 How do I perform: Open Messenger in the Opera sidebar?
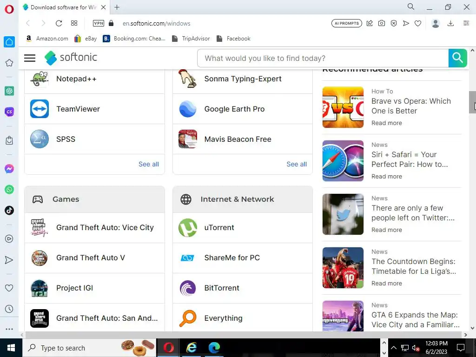(9, 168)
